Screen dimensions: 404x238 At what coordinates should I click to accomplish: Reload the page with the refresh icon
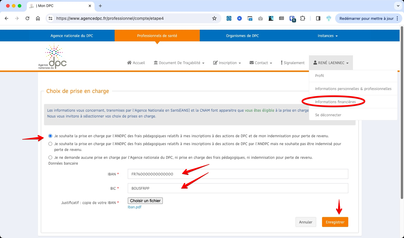[x=27, y=18]
